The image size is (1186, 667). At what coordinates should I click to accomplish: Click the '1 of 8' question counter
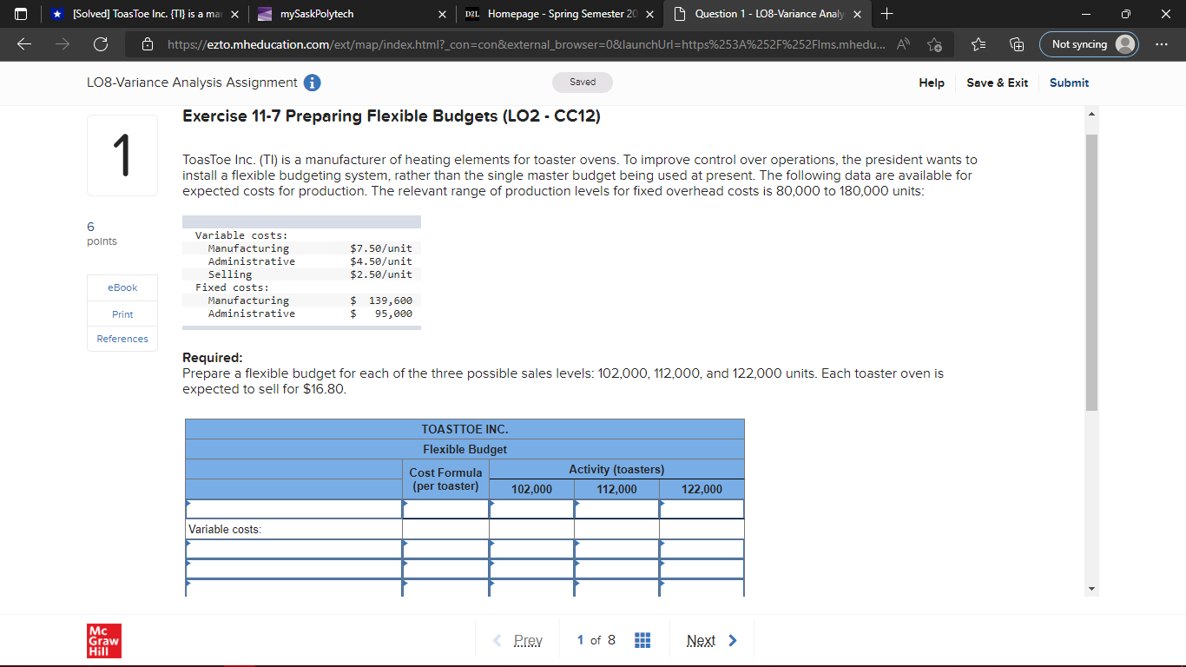coord(596,640)
